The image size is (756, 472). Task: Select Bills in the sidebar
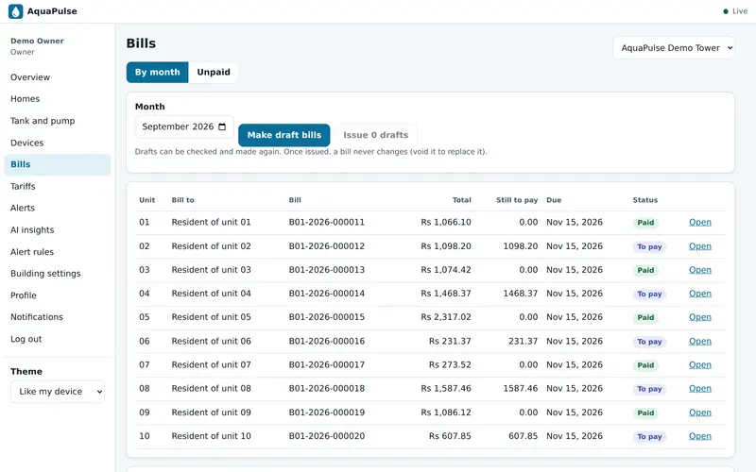point(58,164)
